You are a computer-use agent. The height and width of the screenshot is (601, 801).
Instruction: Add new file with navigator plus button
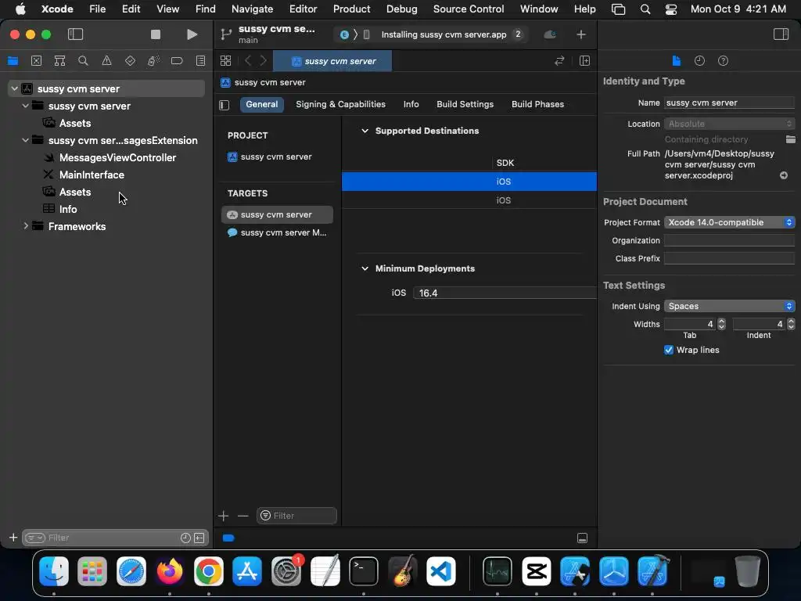tap(13, 538)
